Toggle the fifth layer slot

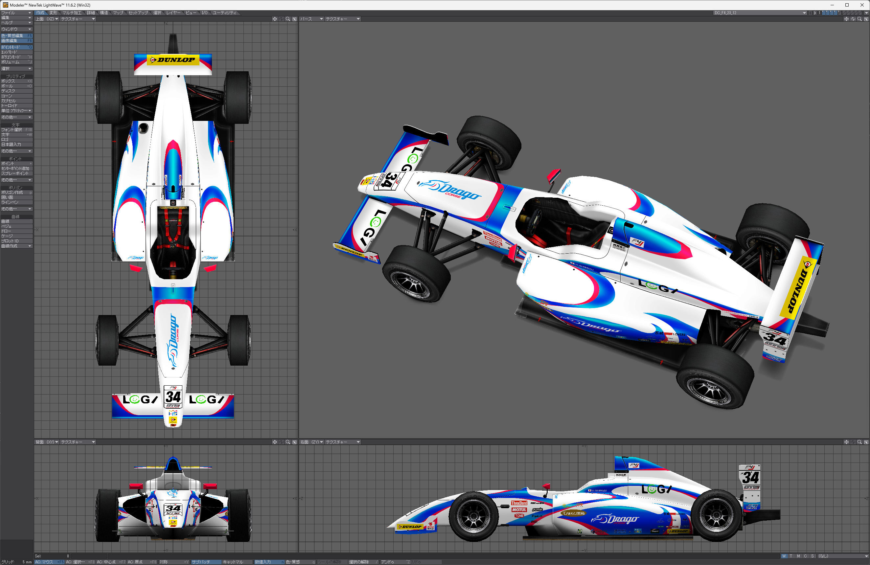(x=840, y=13)
